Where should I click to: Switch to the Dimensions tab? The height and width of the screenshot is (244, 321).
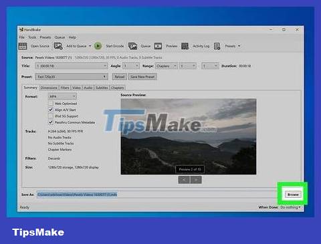[49, 88]
